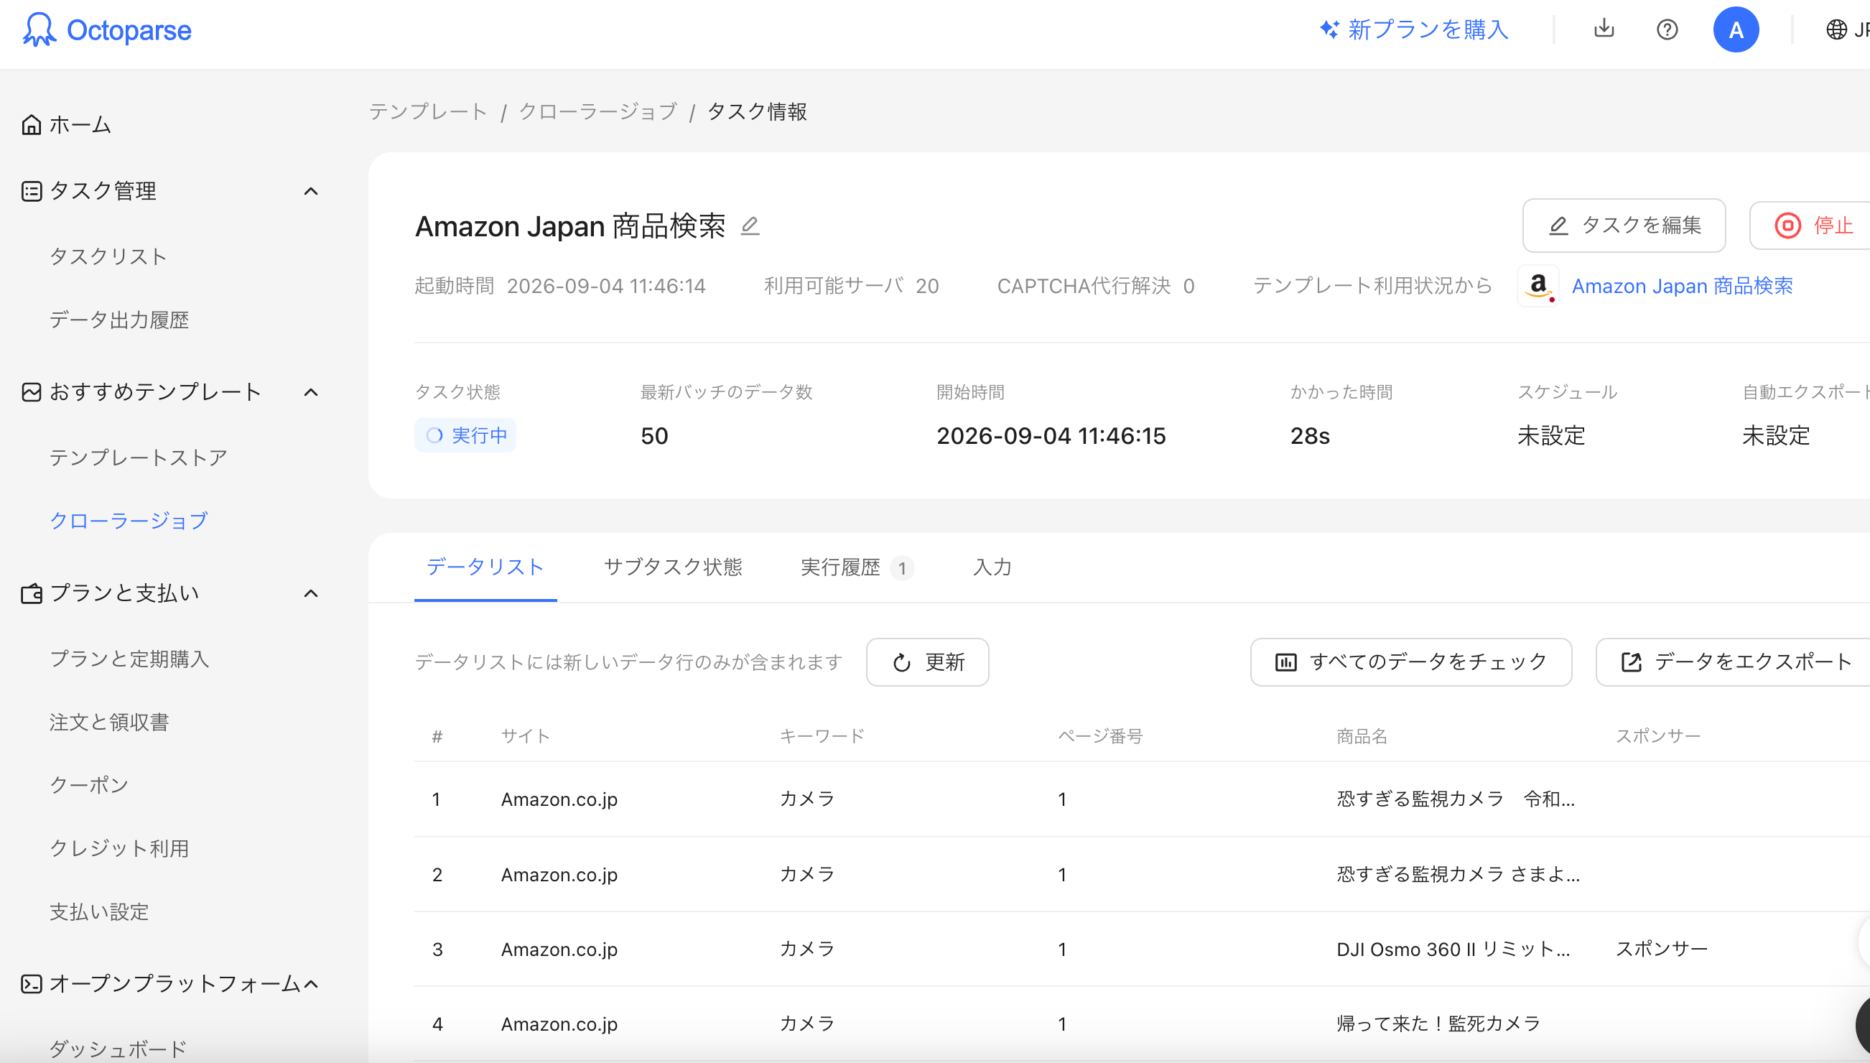Open タスクリスト in sidebar

tap(108, 257)
